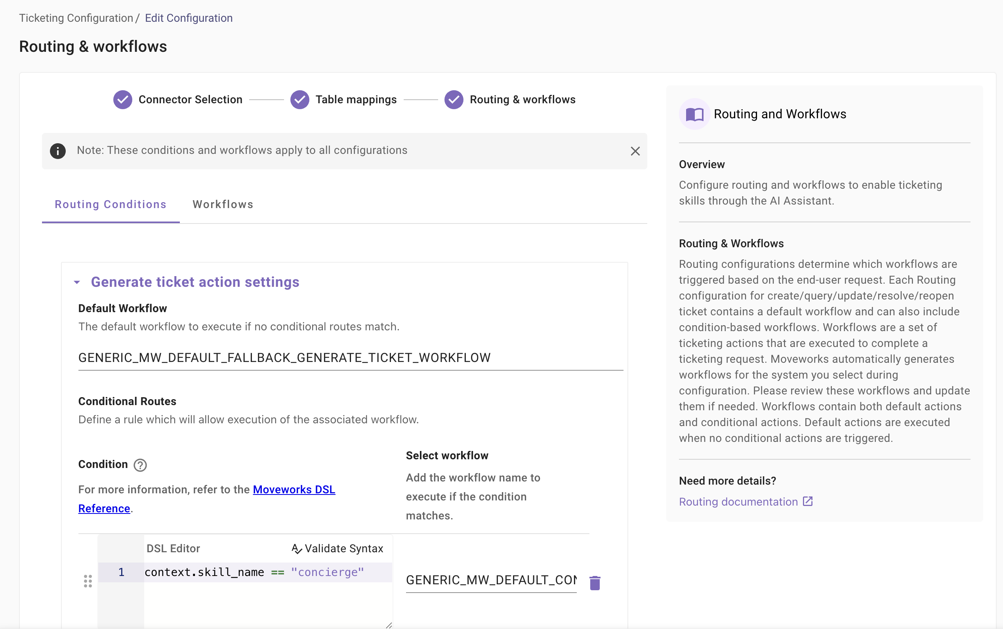Delete the concierge conditional route via trash icon
This screenshot has width=1003, height=629.
[595, 583]
